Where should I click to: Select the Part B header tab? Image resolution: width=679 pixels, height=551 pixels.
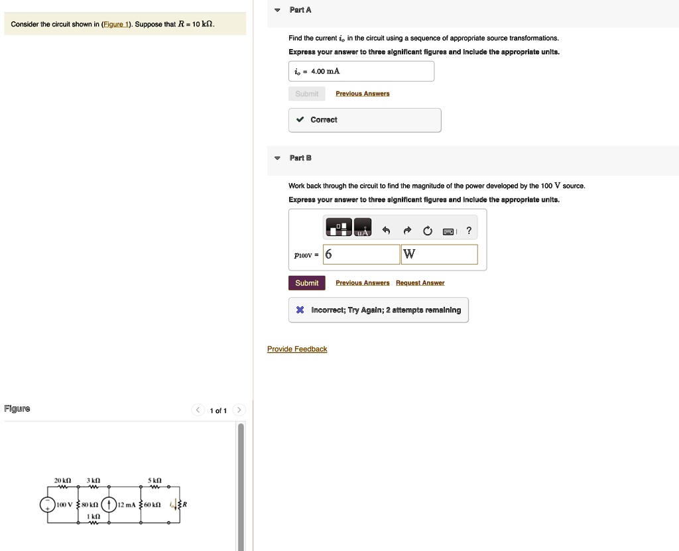(300, 158)
